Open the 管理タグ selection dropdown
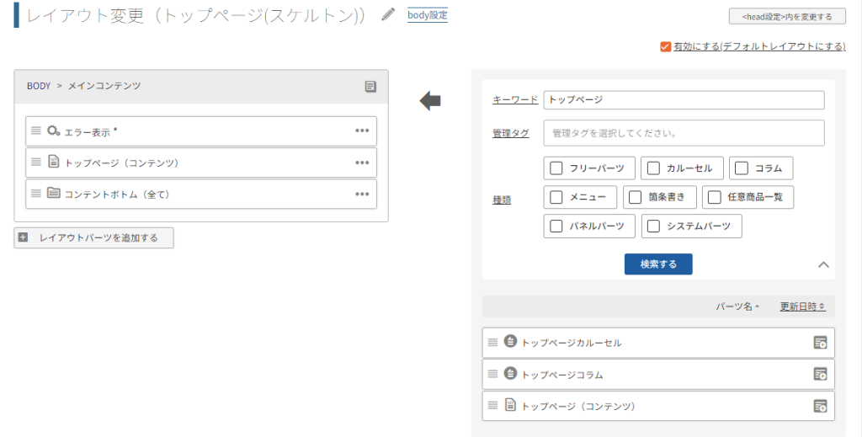 pos(684,133)
